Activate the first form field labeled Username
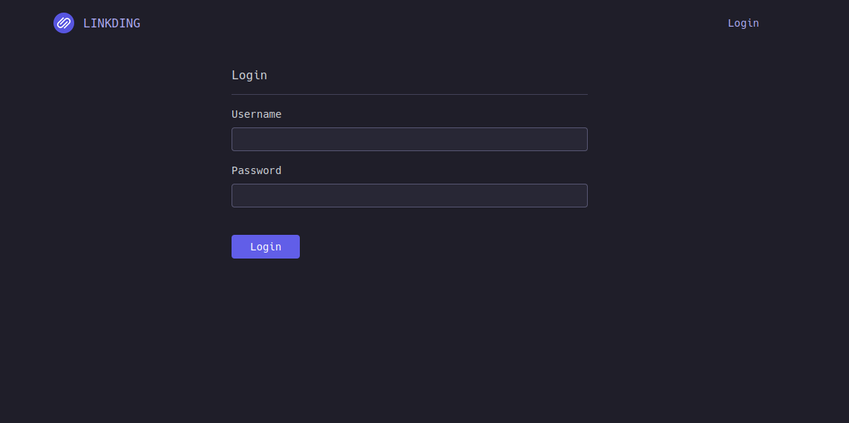The width and height of the screenshot is (849, 423). (409, 139)
